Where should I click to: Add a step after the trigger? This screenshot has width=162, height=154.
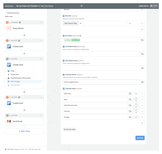(24, 35)
